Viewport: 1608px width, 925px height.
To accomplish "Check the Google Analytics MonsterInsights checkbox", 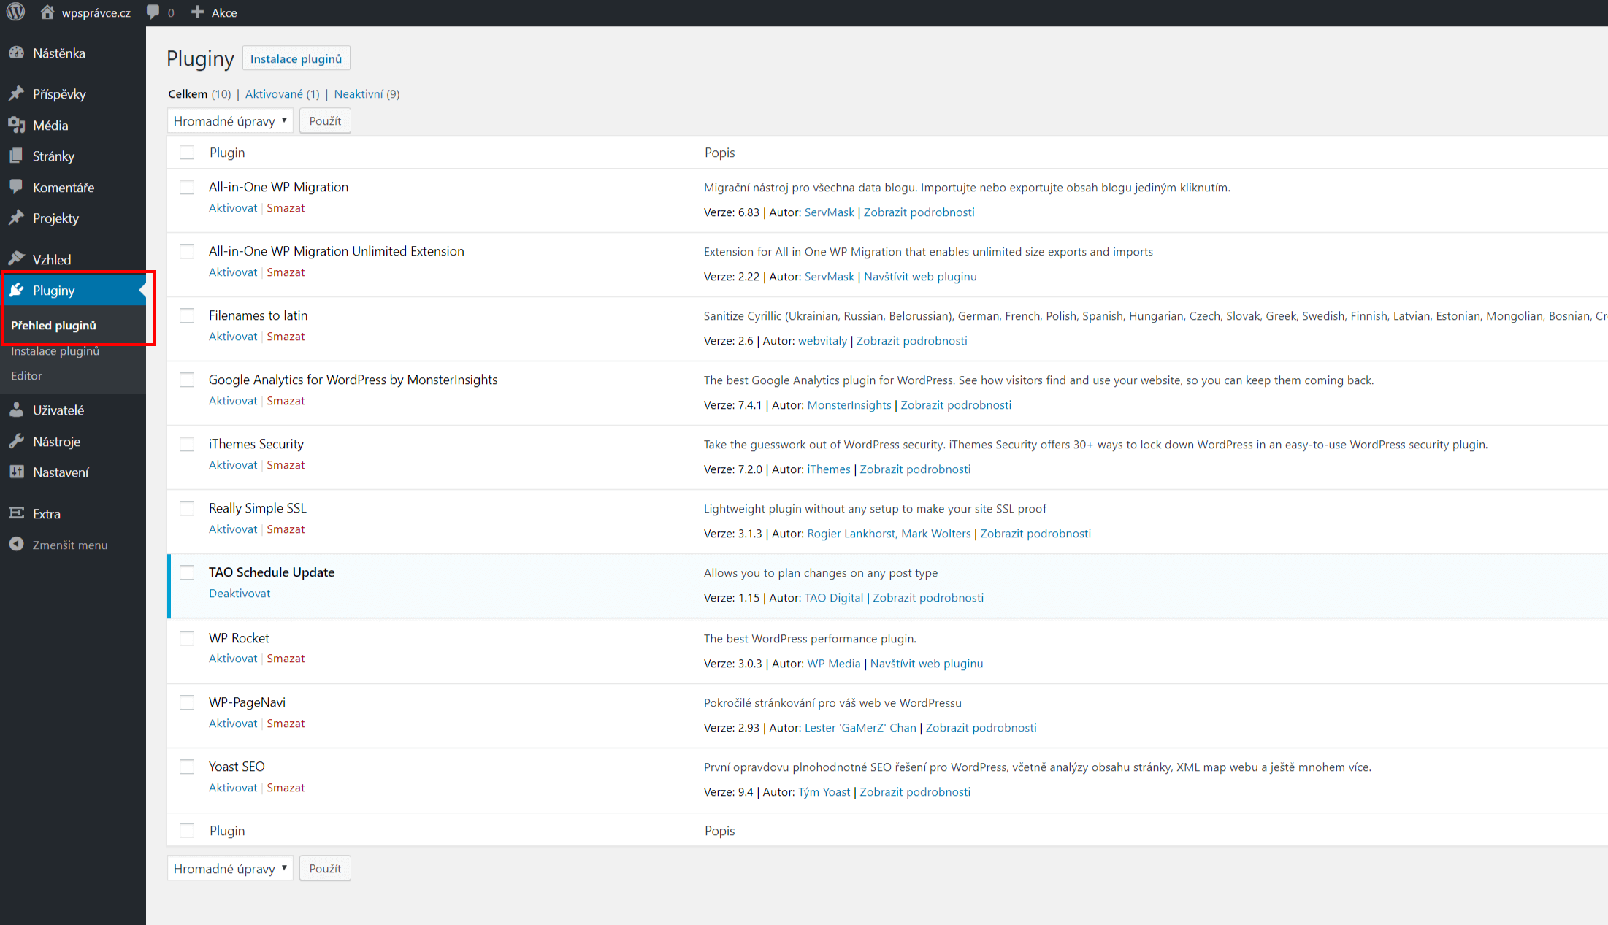I will click(187, 380).
